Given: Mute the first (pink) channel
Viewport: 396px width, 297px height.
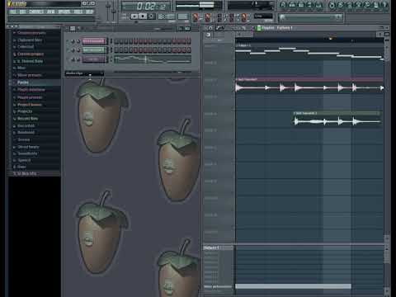Looking at the screenshot, I should [68, 41].
